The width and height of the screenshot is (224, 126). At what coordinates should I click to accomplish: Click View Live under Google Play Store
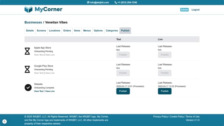(x=50, y=73)
